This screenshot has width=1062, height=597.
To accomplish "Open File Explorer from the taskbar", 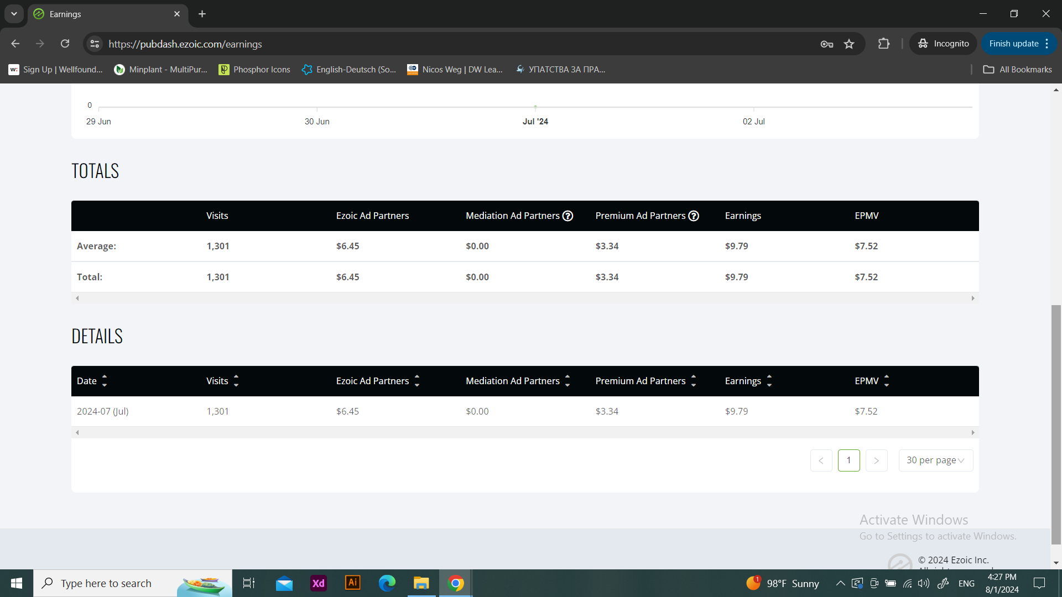I will pos(421,583).
